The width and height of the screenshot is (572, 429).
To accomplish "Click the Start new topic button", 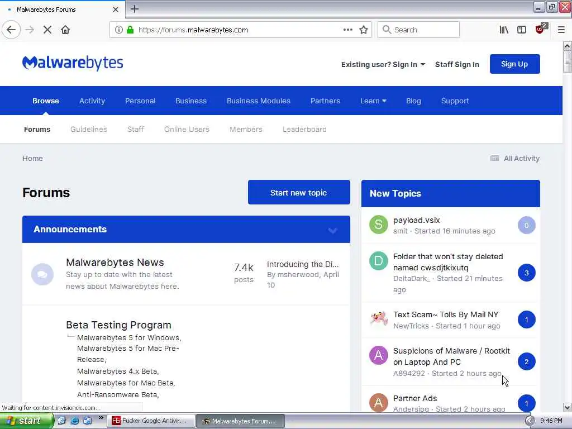I will tap(299, 192).
